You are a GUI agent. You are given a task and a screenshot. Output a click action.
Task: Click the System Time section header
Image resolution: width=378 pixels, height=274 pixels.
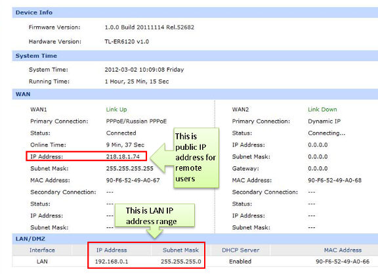tap(195, 56)
